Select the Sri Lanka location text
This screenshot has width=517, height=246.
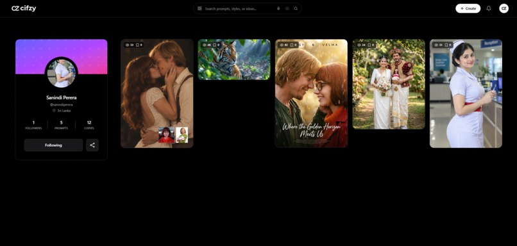[64, 111]
